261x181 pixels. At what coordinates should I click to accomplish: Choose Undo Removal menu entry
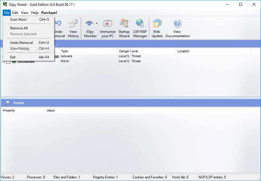[29, 42]
